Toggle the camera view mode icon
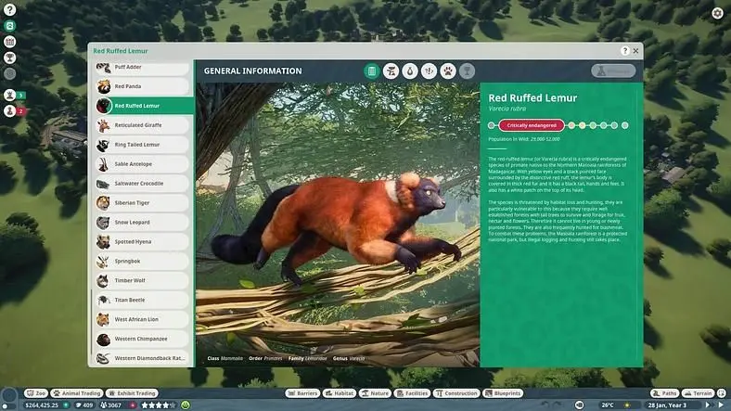Image resolution: width=731 pixels, height=411 pixels. (x=580, y=405)
